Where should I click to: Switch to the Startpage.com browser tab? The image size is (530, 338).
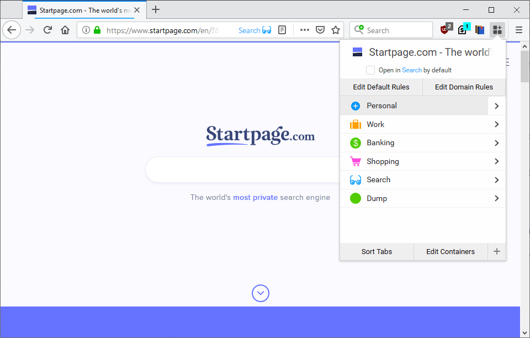point(84,10)
